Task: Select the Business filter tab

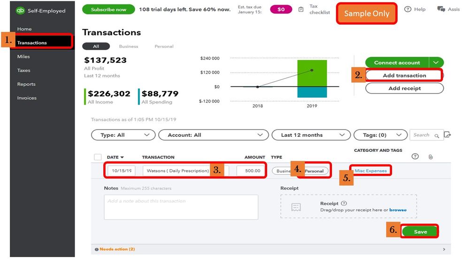Action: [129, 47]
